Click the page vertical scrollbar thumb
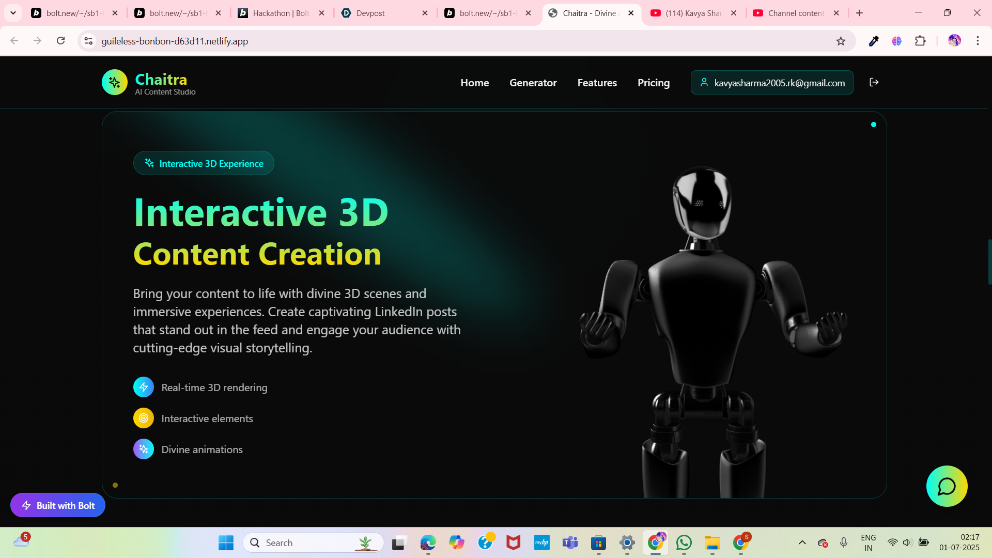Image resolution: width=992 pixels, height=558 pixels. point(989,261)
